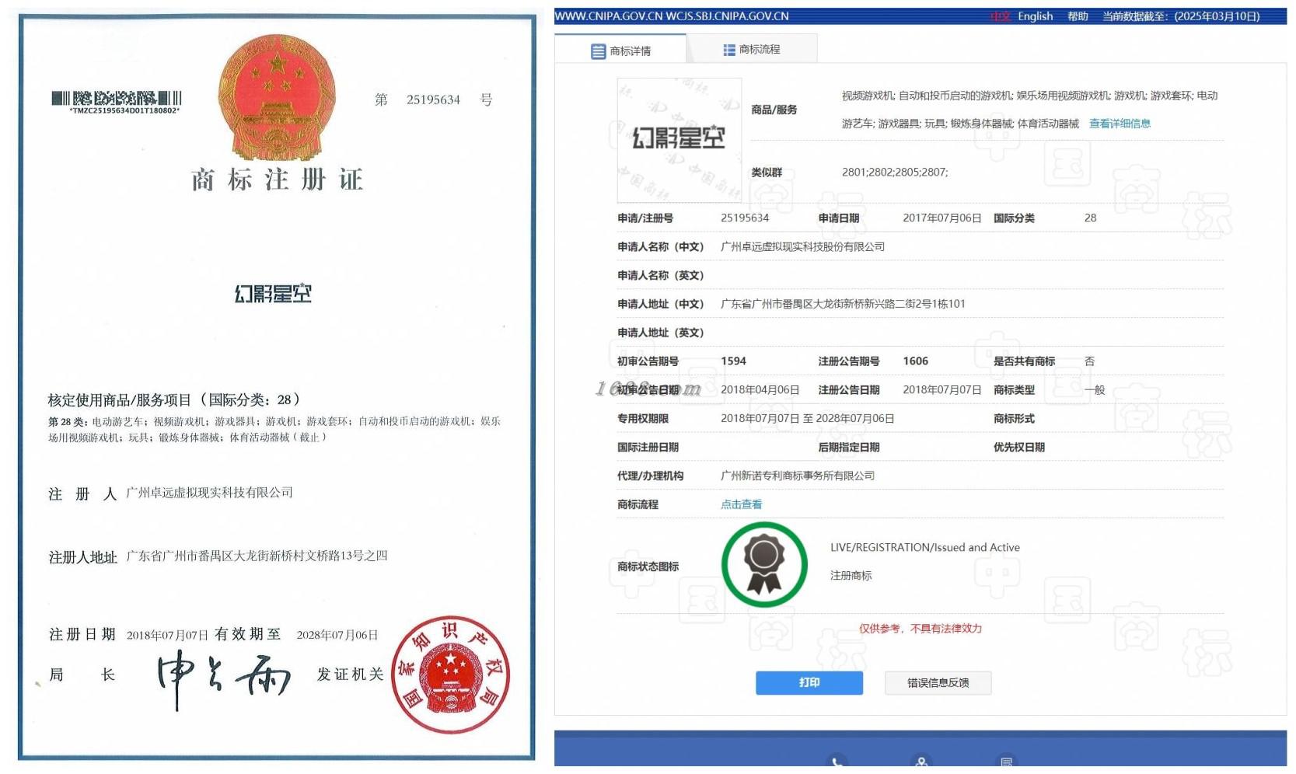Open the 帮助 help link
This screenshot has width=1296, height=774.
[1078, 16]
